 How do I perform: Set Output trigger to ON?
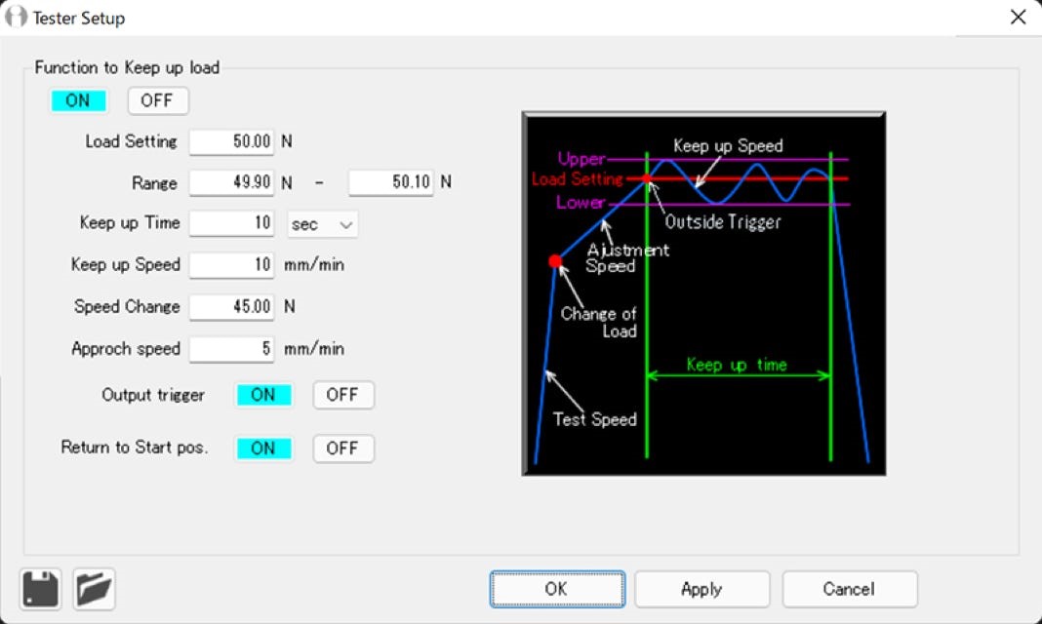coord(263,395)
